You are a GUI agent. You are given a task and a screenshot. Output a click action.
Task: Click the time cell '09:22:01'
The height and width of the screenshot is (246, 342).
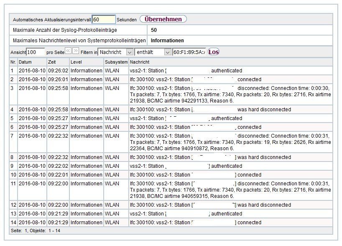point(58,175)
